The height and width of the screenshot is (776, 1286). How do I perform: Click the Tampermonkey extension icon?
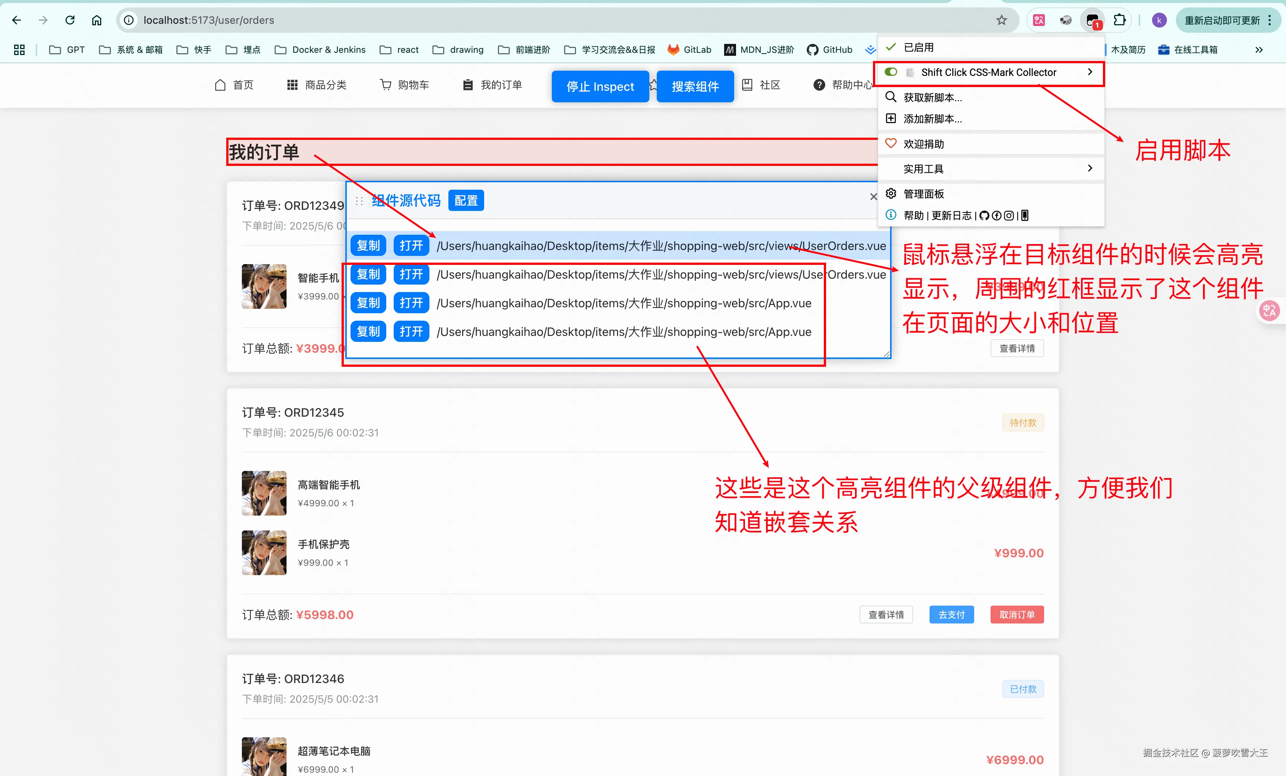(1093, 20)
